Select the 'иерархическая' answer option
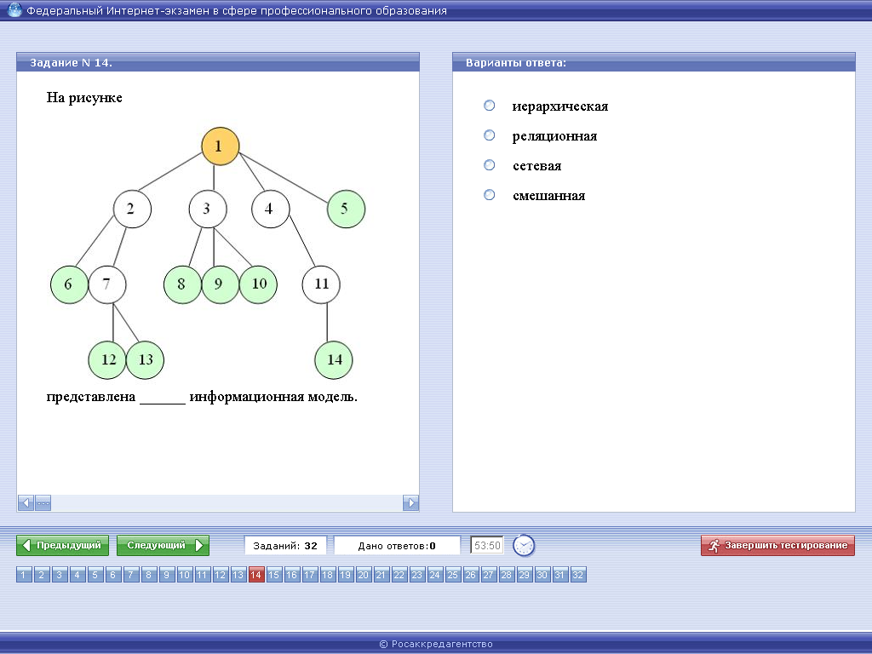Screen dimensions: 872x654 (490, 106)
